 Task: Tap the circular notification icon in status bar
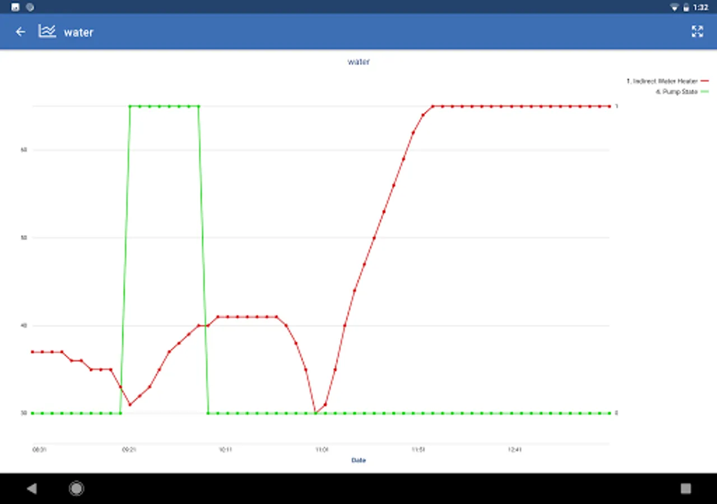click(30, 7)
